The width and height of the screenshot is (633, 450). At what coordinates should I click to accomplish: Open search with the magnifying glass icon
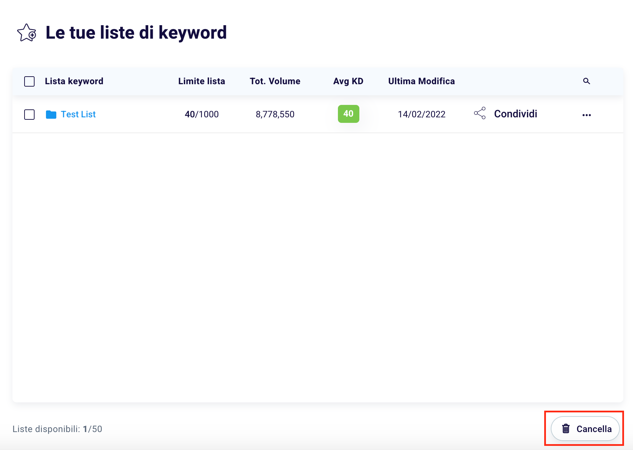point(586,81)
